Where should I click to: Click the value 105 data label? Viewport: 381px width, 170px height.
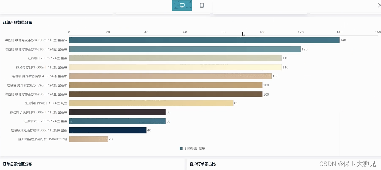[x=275, y=76]
